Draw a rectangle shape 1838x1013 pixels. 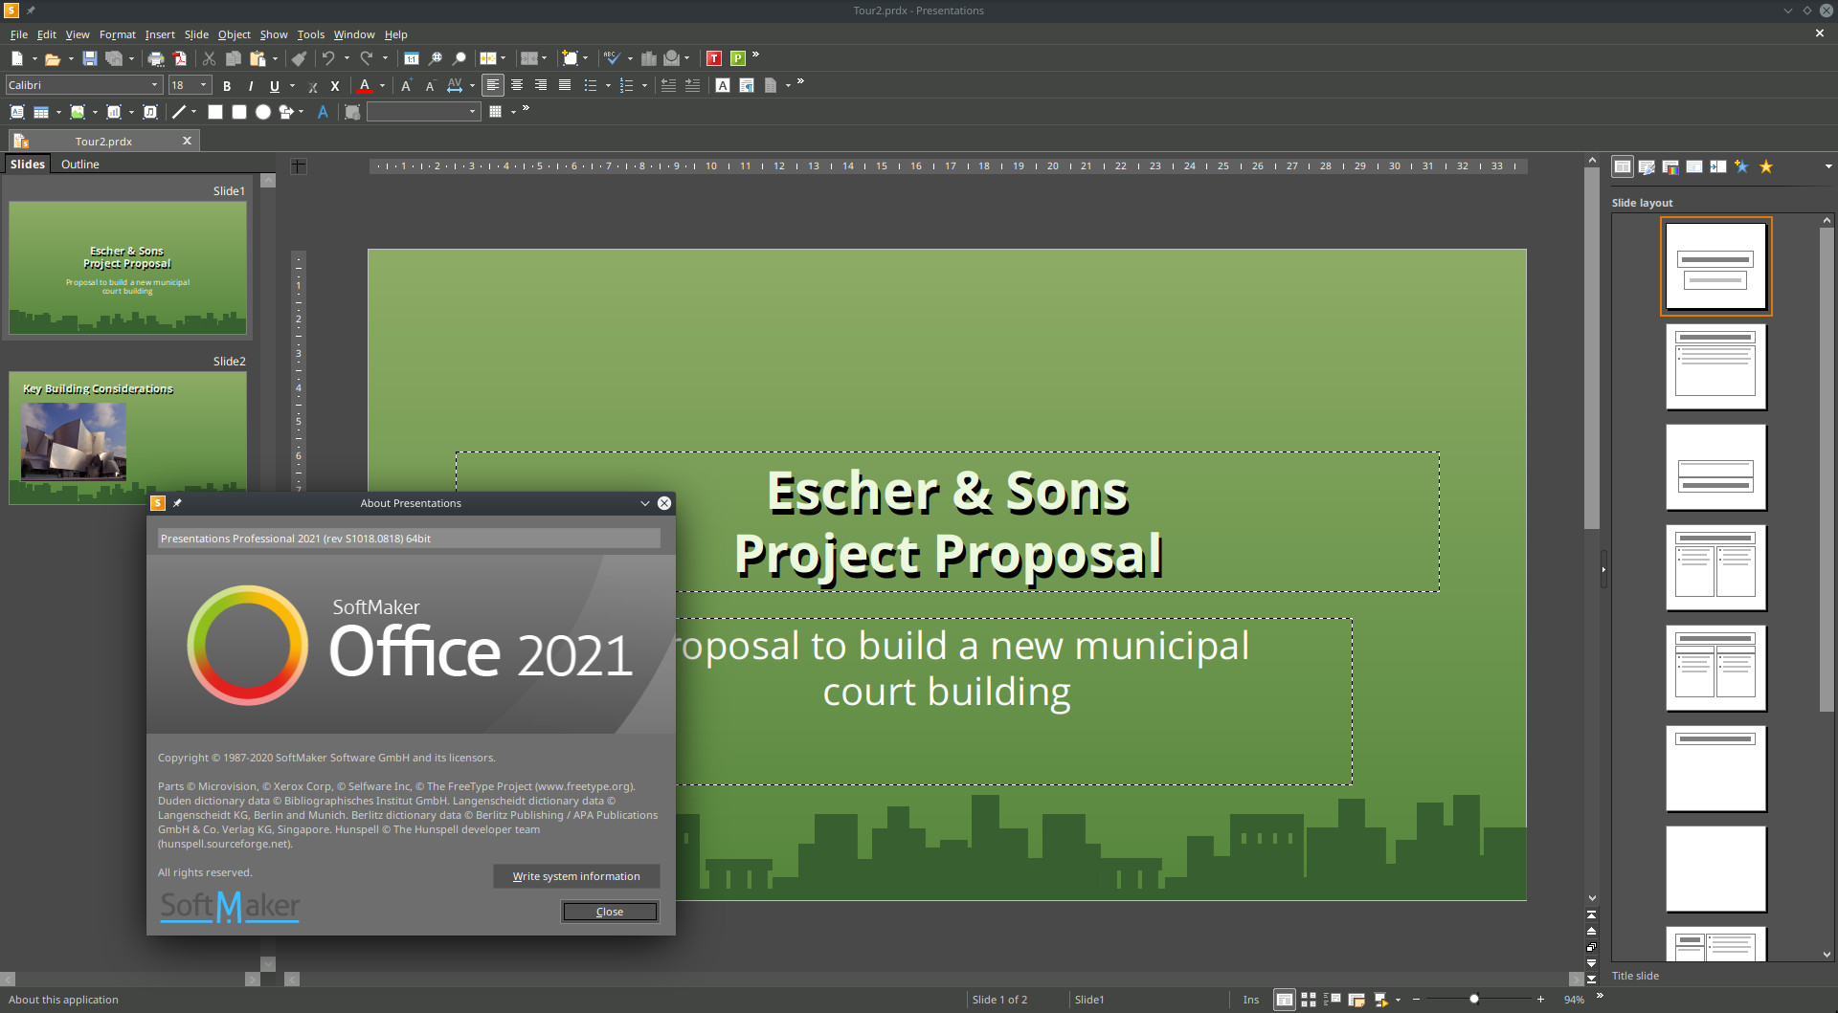tap(215, 112)
